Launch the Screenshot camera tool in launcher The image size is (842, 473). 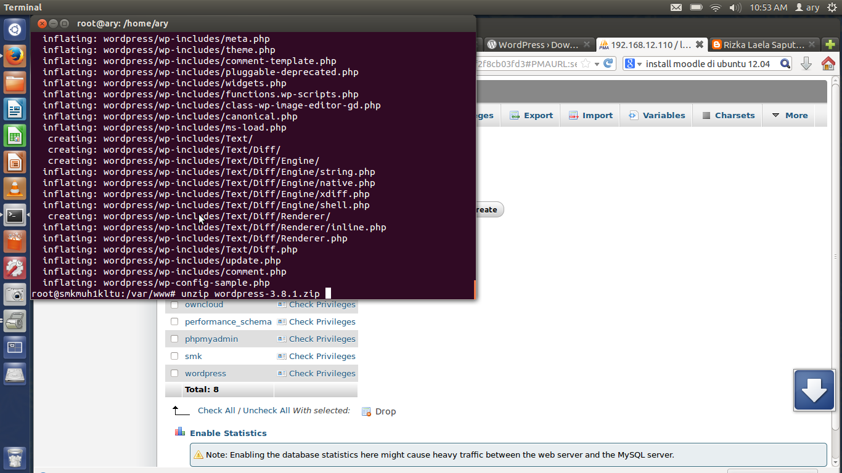click(15, 295)
